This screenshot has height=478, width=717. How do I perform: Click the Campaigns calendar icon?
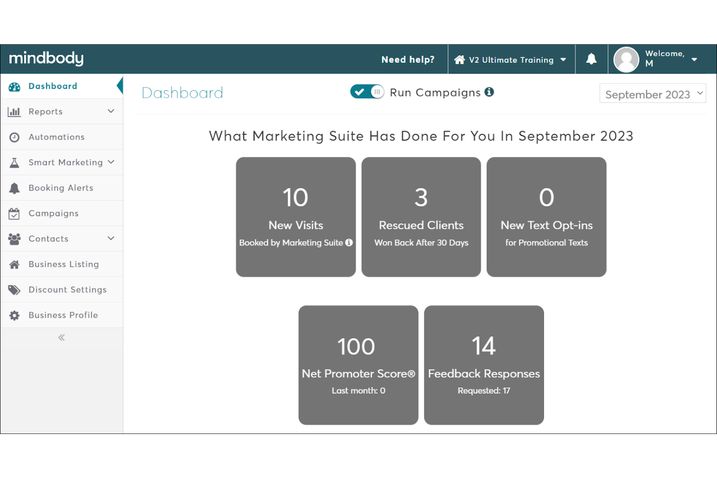pos(15,214)
